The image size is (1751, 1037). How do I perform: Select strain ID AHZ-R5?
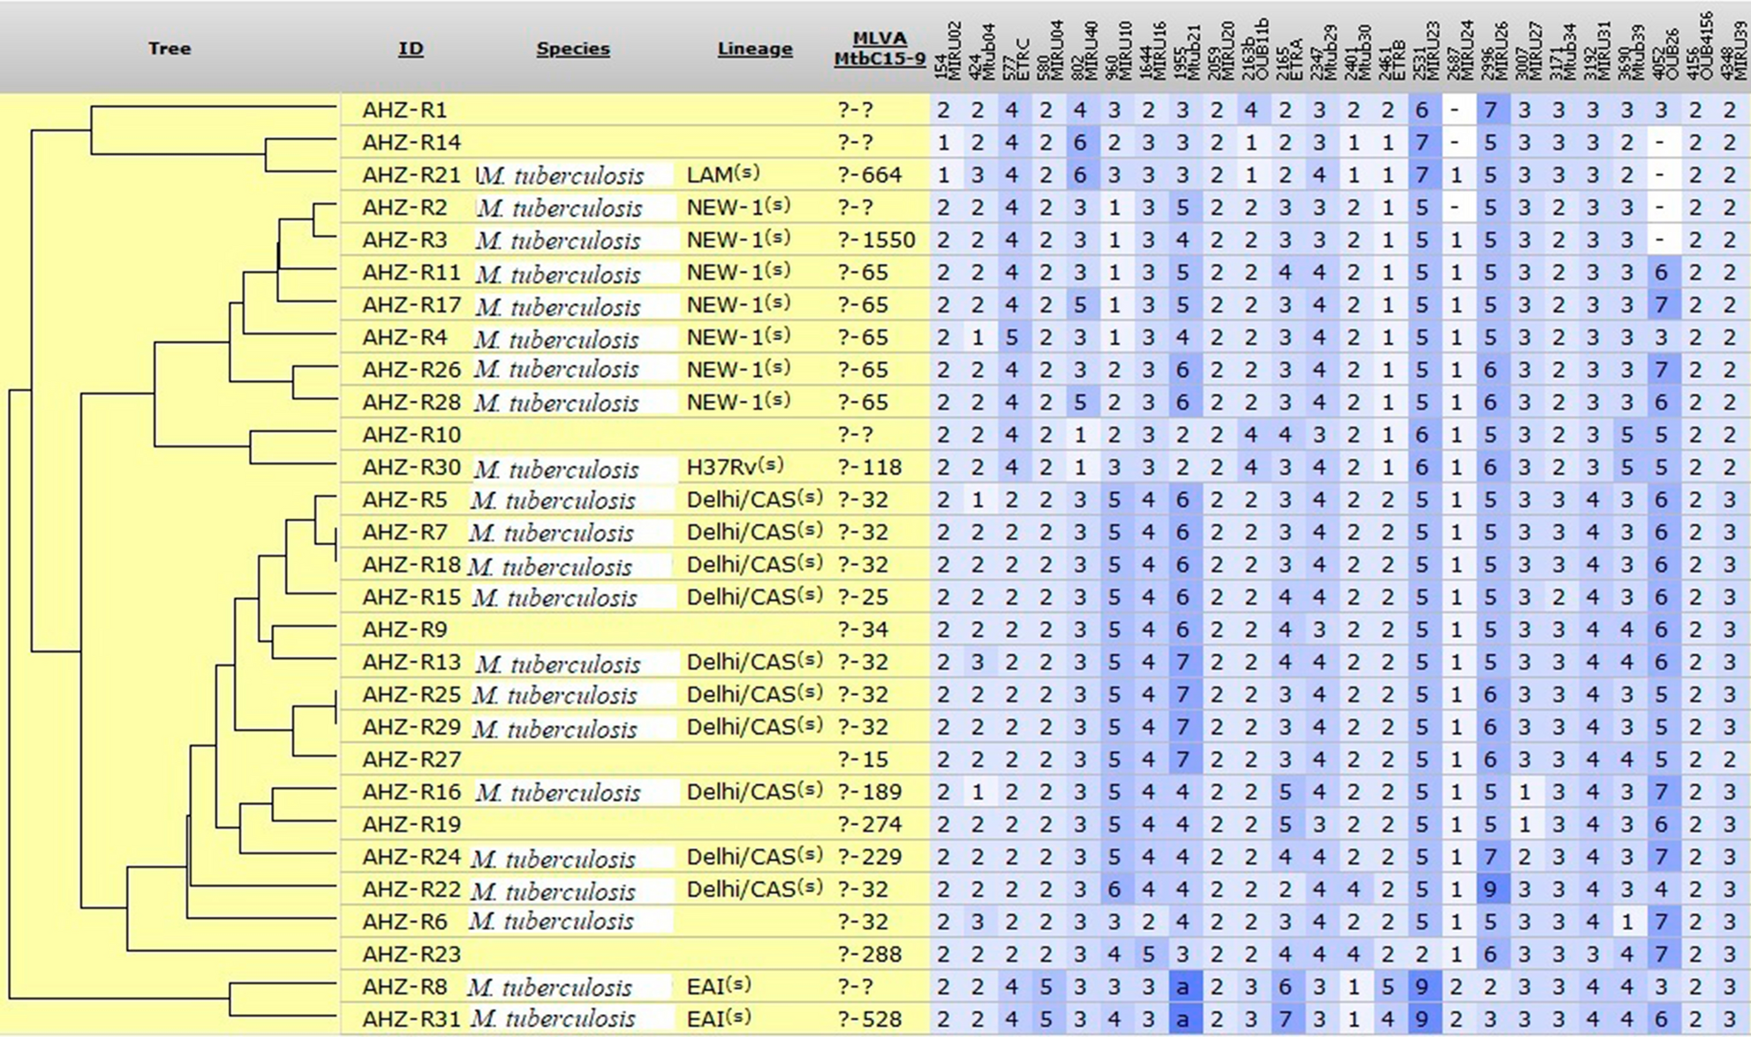coord(404,499)
